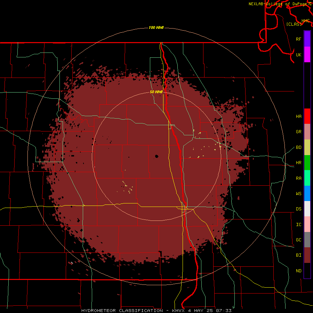Image resolution: width=313 pixels, height=313 pixels.
Task: Click the [CLAS] label
Action: [x=294, y=24]
